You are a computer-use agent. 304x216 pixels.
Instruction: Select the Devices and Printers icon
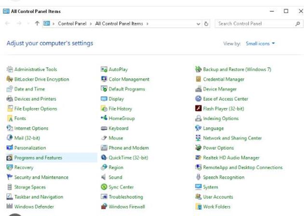click(x=10, y=99)
